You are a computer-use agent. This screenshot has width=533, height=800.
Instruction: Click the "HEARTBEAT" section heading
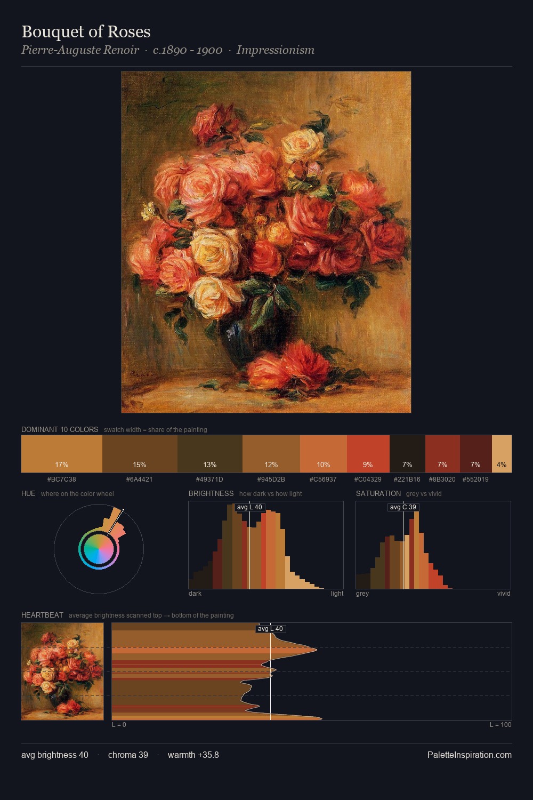click(42, 615)
